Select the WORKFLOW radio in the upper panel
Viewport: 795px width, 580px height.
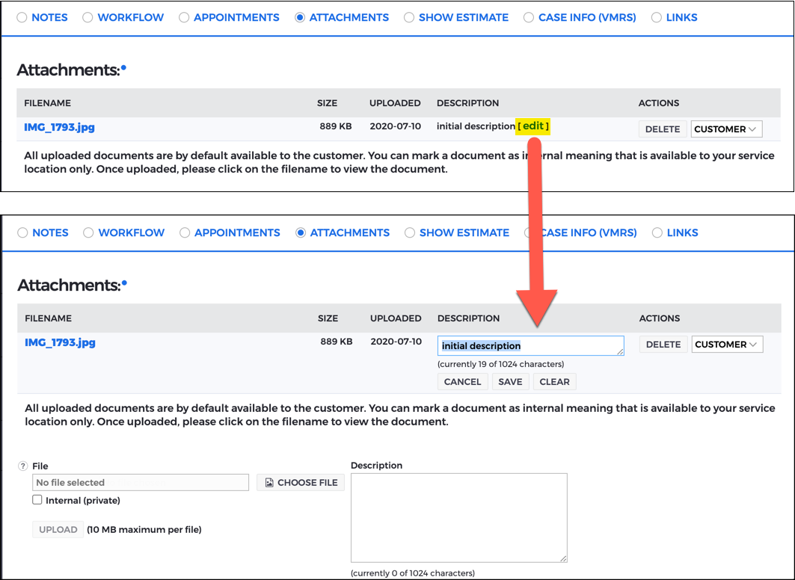click(88, 17)
